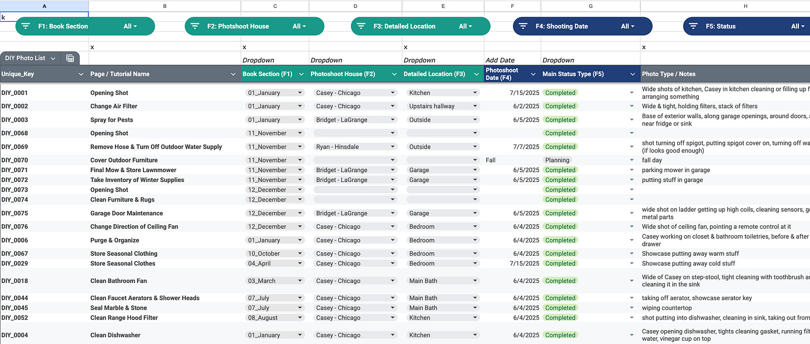
Task: Click Photoshoot Date 7/7/2025 cell
Action: tap(512, 146)
